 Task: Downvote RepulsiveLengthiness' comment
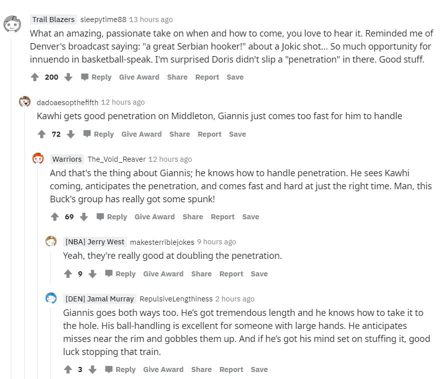tap(93, 369)
